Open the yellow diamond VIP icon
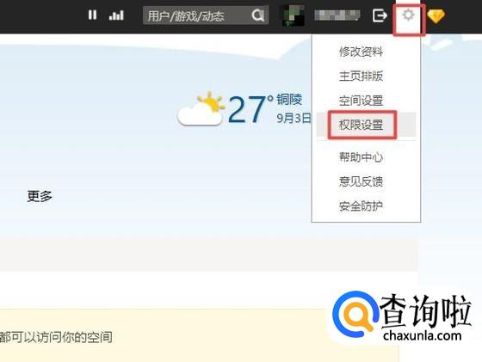Image resolution: width=482 pixels, height=362 pixels. click(436, 15)
